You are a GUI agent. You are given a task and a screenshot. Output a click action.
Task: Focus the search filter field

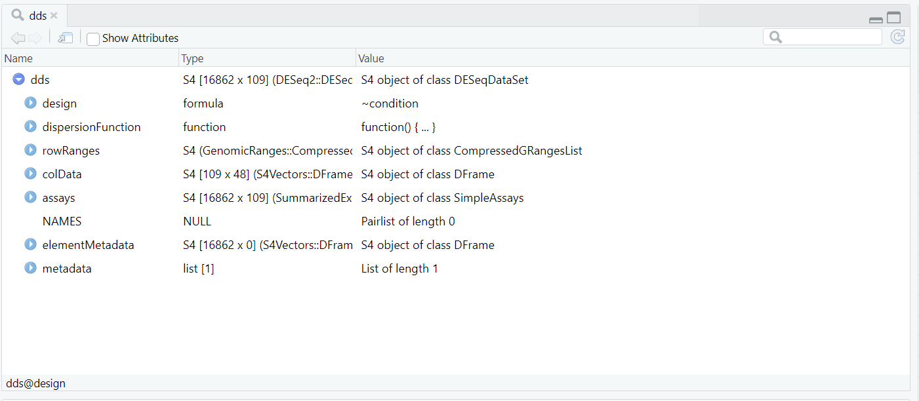click(830, 37)
